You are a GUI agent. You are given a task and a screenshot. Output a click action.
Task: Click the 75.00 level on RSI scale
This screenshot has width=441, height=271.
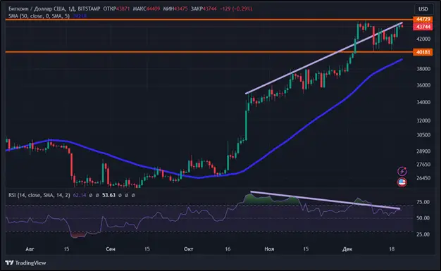(423, 202)
